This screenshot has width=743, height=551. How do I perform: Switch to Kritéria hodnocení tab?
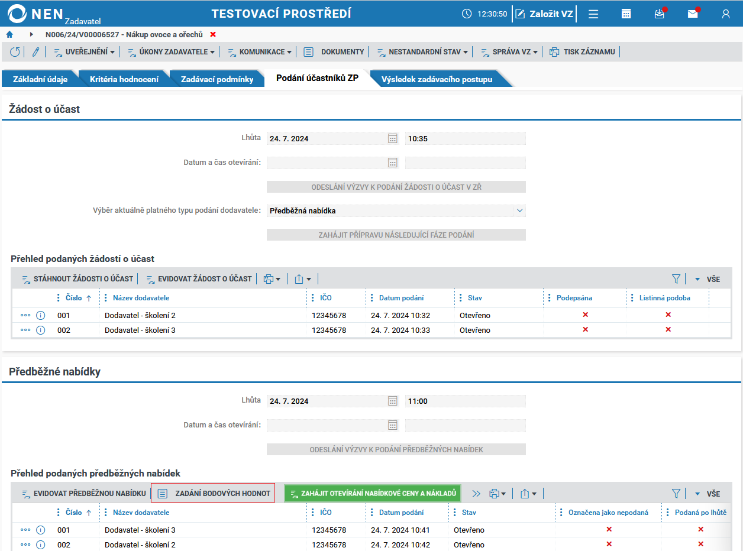click(x=124, y=79)
